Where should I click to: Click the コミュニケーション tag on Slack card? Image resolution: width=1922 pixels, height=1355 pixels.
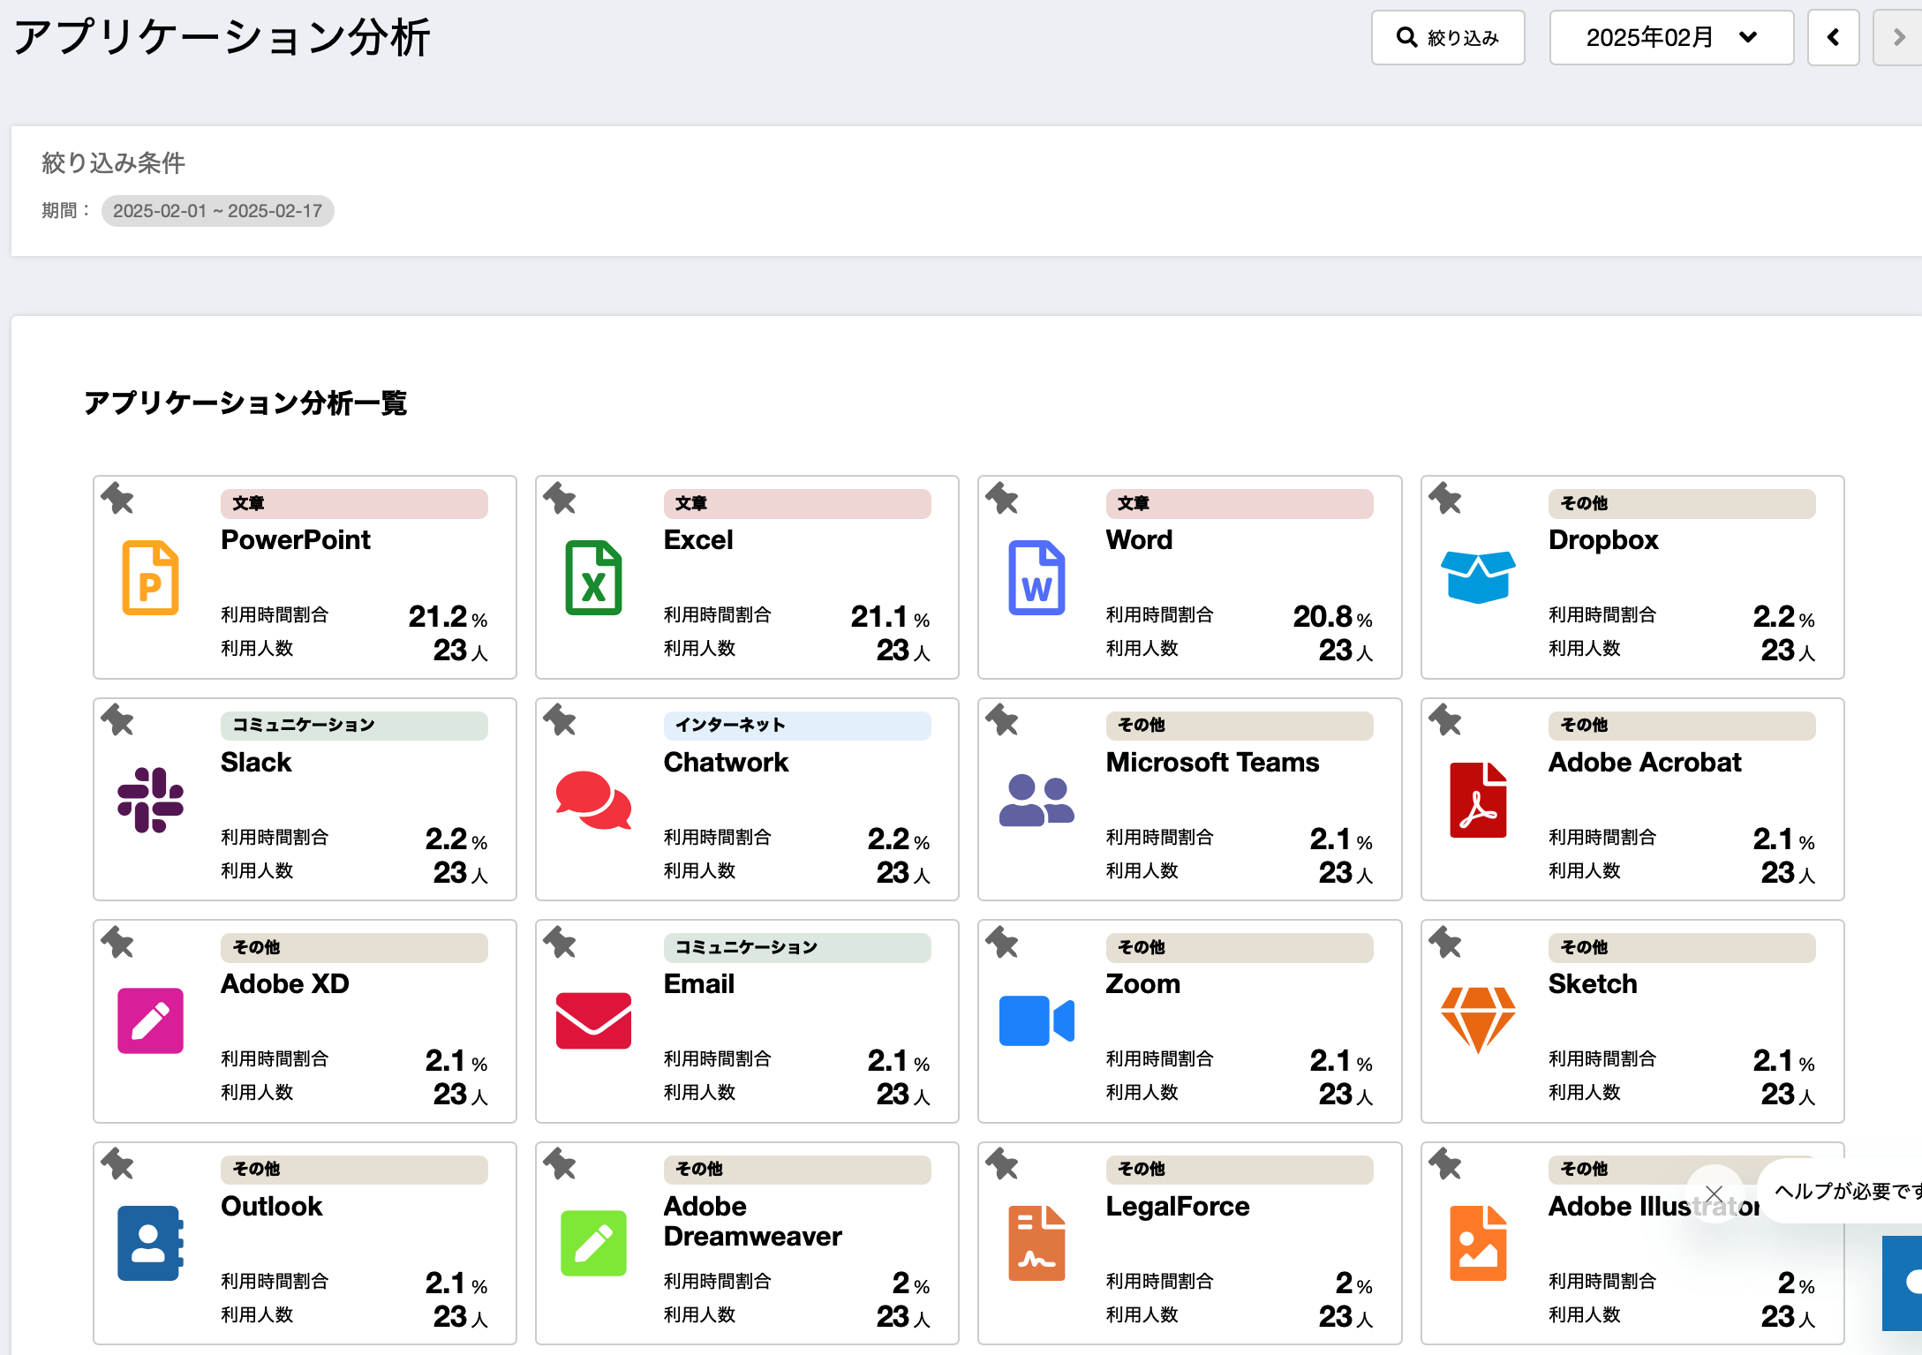[354, 726]
